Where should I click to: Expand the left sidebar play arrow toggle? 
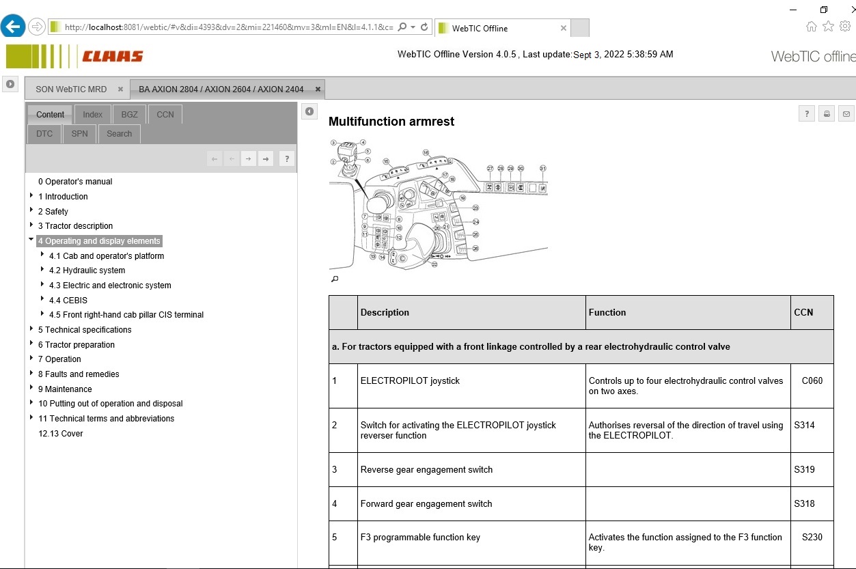[10, 84]
